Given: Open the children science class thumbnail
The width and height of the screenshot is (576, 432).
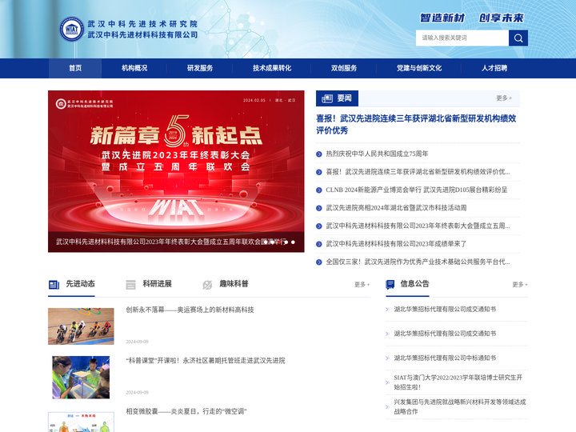Looking at the screenshot, I should (81, 378).
